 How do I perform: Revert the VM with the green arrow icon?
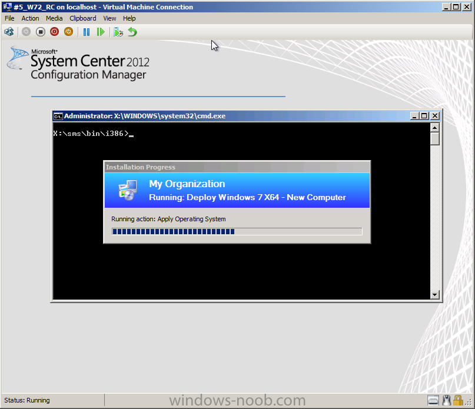point(132,32)
